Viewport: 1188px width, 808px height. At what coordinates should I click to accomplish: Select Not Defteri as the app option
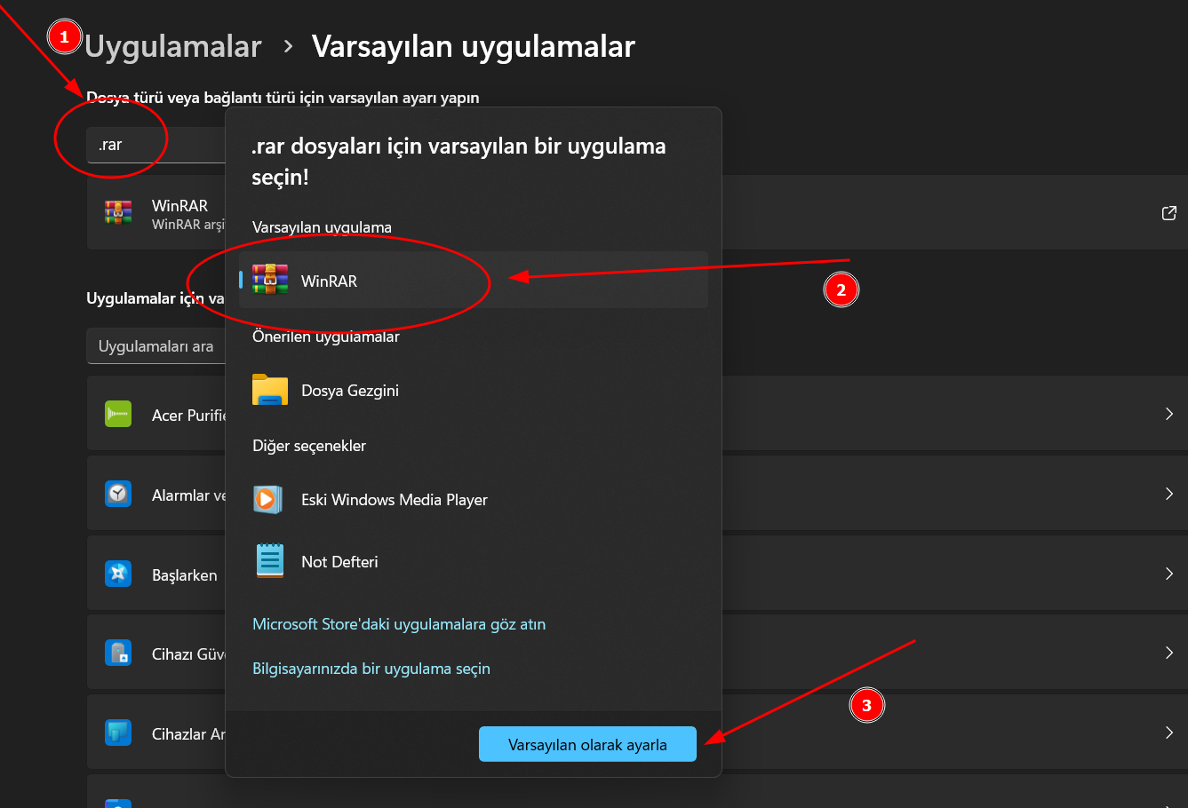click(x=339, y=562)
